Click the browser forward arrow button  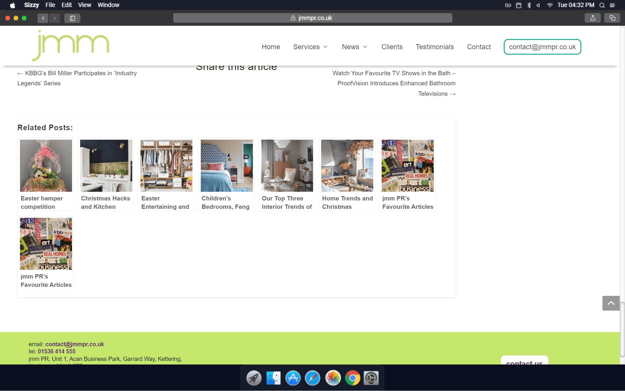(x=54, y=18)
